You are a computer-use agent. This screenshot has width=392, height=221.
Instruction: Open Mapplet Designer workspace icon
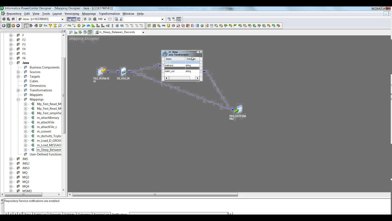(85, 32)
